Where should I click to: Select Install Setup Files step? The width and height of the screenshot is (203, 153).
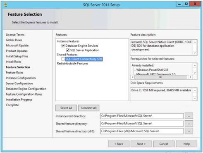point(17,56)
